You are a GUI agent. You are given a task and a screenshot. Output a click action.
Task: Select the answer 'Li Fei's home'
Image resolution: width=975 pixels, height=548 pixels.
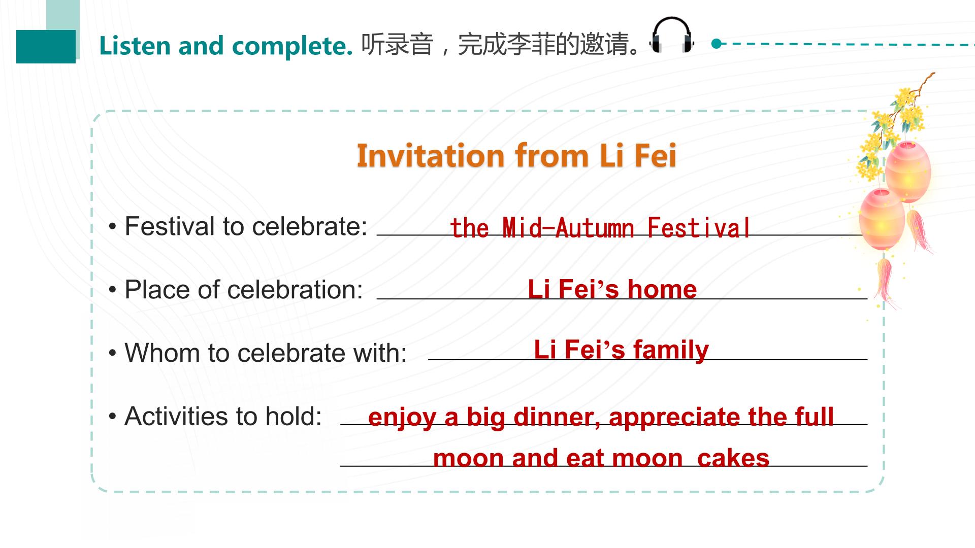[x=612, y=289]
